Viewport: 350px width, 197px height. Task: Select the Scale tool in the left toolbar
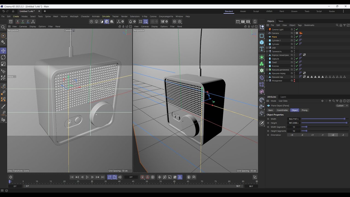pyautogui.click(x=3, y=64)
